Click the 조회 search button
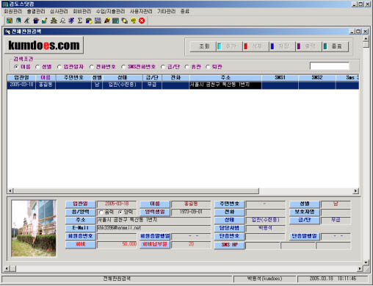Image resolution: width=373 pixels, height=286 pixels. point(203,46)
